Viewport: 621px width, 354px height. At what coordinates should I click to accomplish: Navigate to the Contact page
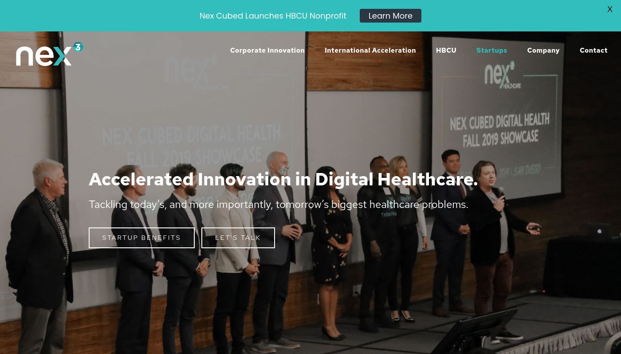click(593, 50)
